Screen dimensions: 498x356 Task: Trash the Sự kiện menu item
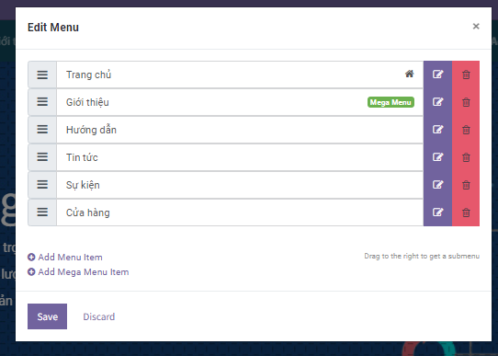(x=466, y=185)
